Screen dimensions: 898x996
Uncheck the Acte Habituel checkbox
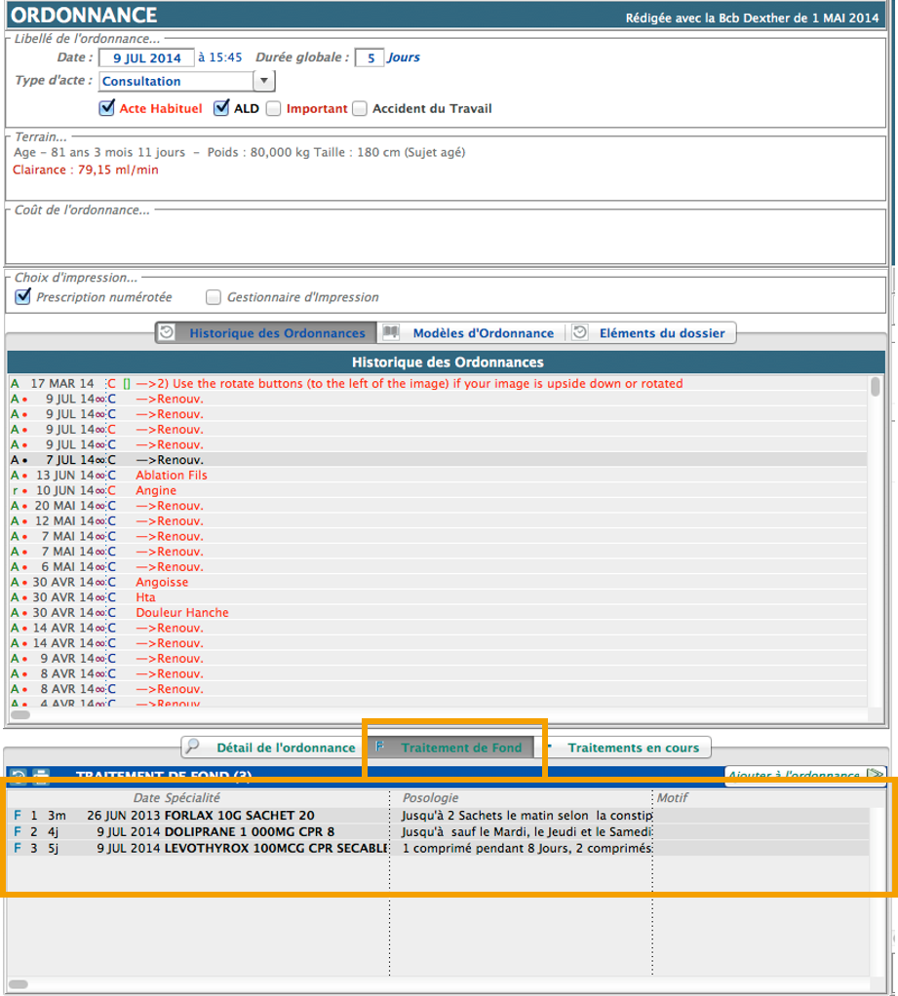(107, 108)
